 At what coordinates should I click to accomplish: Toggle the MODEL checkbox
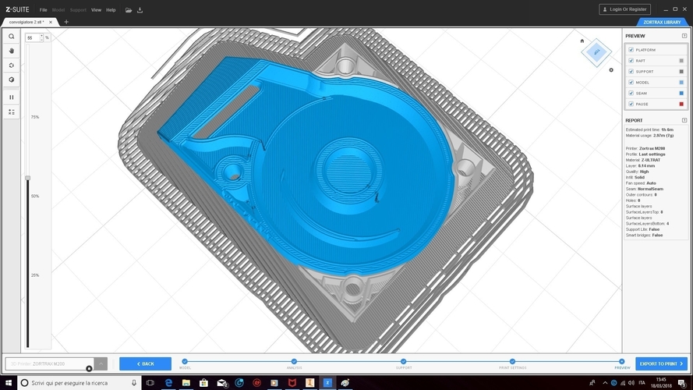tap(631, 82)
